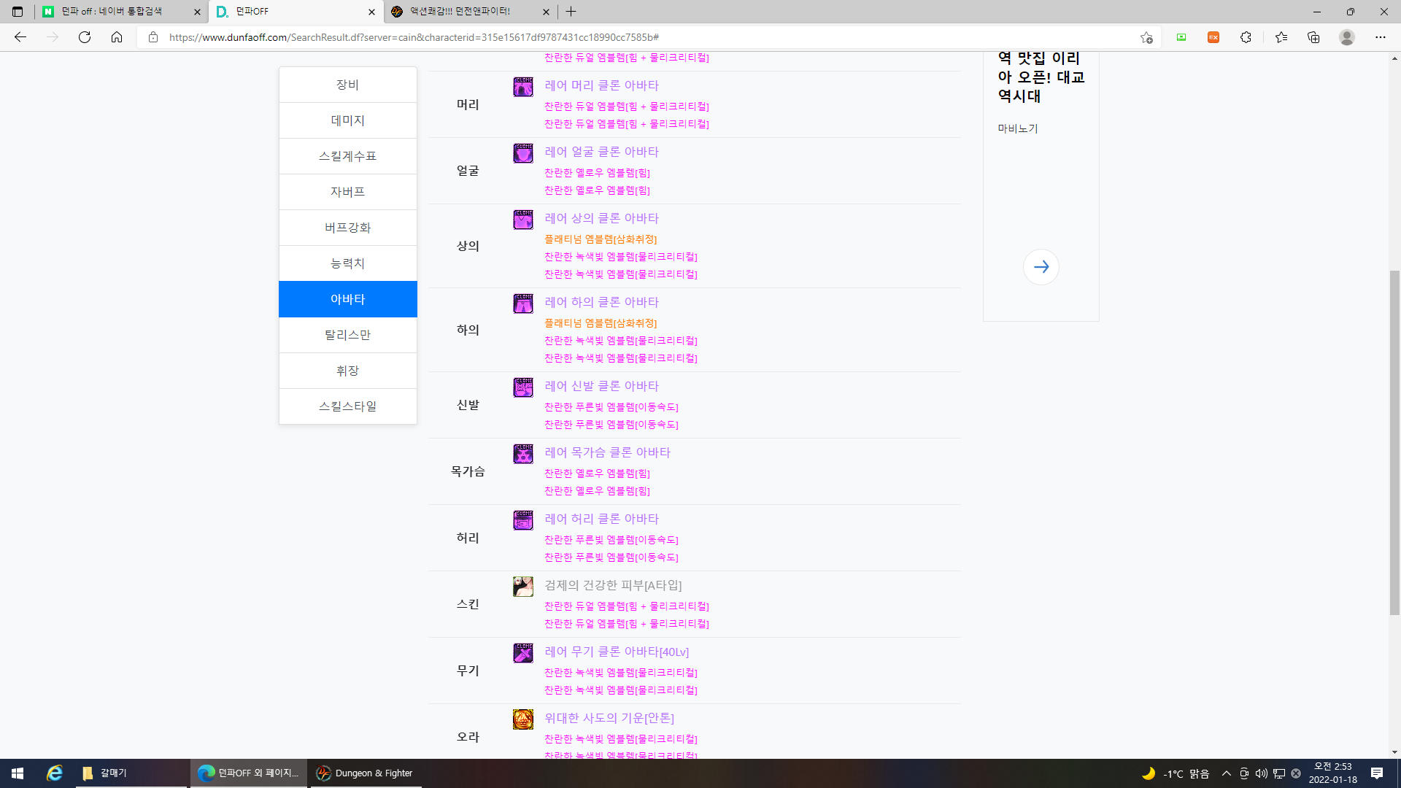
Task: Expand the system tray hidden icons chevron
Action: 1226,773
